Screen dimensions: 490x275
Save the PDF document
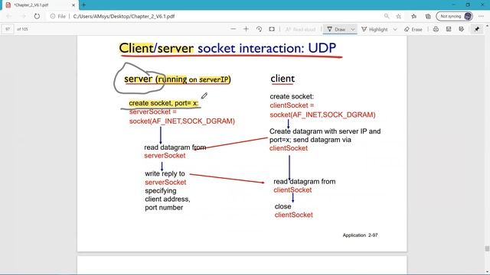click(449, 29)
